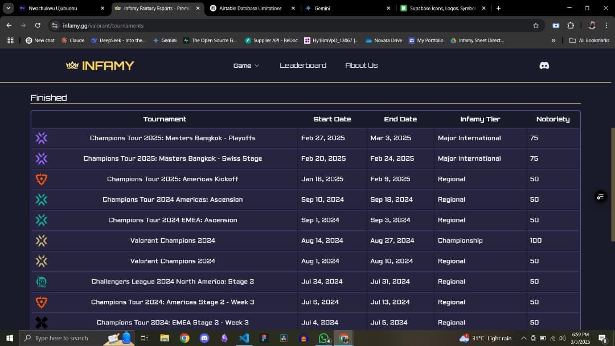Viewport: 615px width, 346px height.
Task: Open the tab search dropdown arrow
Action: click(8, 8)
